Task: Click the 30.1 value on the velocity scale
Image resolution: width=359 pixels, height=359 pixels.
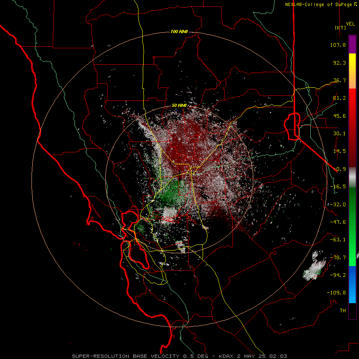Action: (339, 134)
